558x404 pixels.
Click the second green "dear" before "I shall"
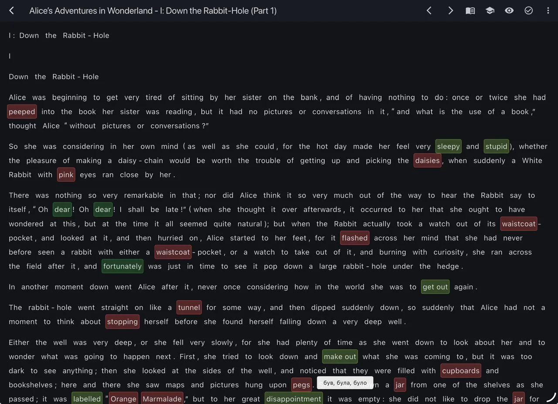coord(103,209)
